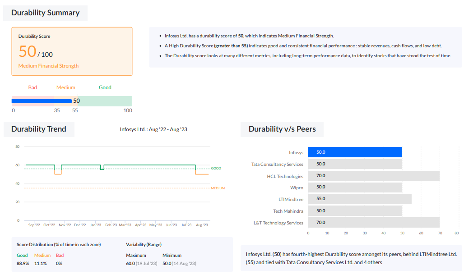Viewport: 473px width, 279px height.
Task: Click the Tech Mahindra 50.0 bar
Action: (x=355, y=211)
